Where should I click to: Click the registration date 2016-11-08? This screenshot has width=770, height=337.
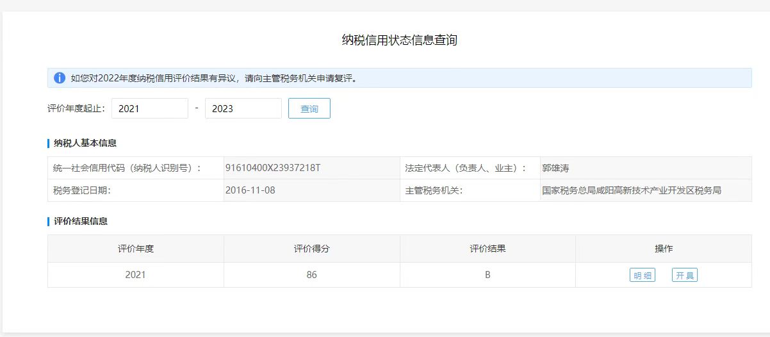point(250,190)
